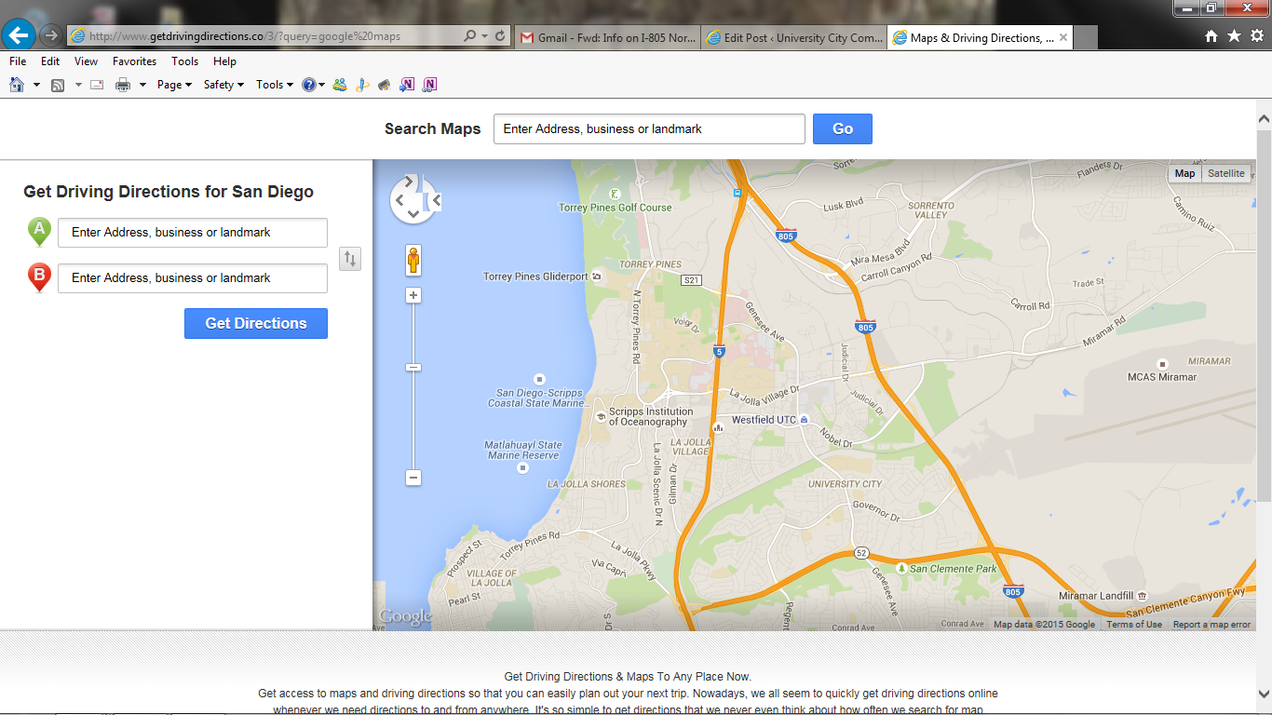The image size is (1272, 715).
Task: Switch map to Map view
Action: click(x=1184, y=173)
